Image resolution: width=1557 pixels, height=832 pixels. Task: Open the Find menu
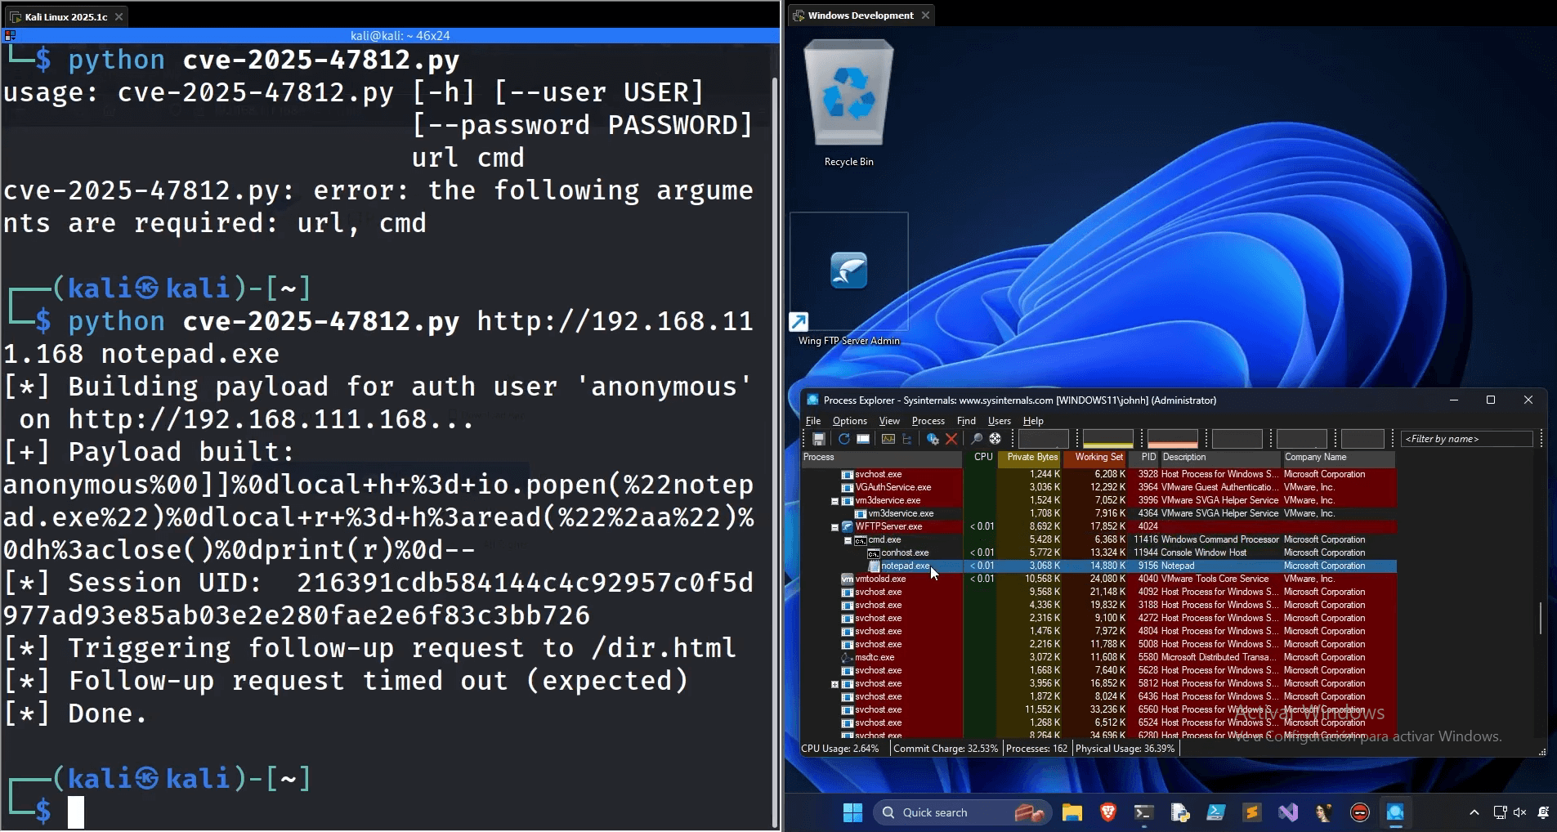click(x=966, y=421)
